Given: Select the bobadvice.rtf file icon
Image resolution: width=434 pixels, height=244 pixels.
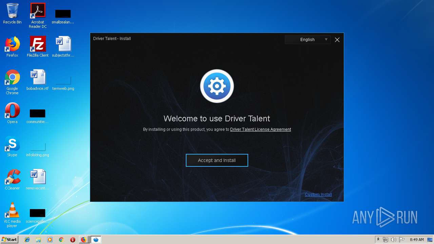Looking at the screenshot, I should pos(38,80).
